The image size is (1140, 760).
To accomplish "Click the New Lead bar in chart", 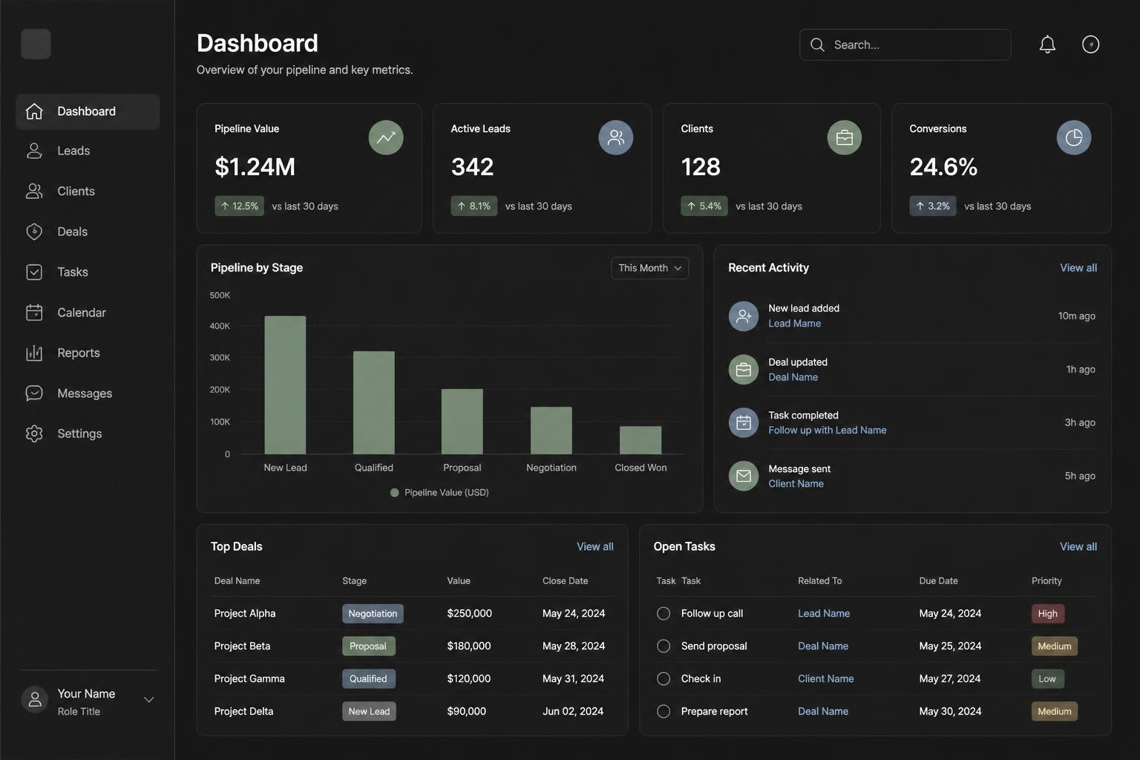I will (285, 385).
